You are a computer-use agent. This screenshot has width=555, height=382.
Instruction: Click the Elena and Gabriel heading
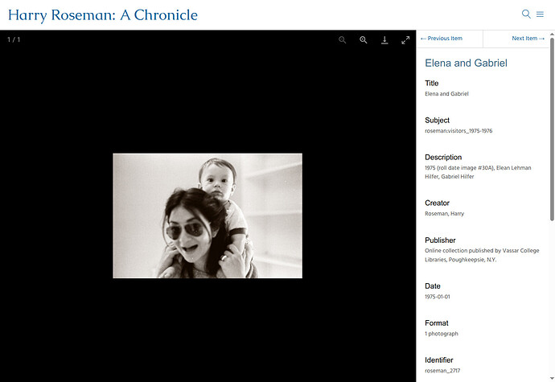click(466, 63)
